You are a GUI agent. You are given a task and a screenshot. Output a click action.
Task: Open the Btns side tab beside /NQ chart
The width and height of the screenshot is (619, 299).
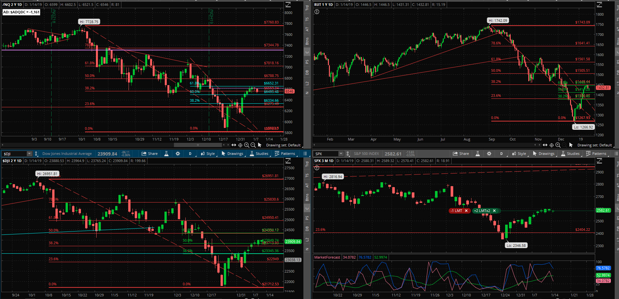click(307, 41)
